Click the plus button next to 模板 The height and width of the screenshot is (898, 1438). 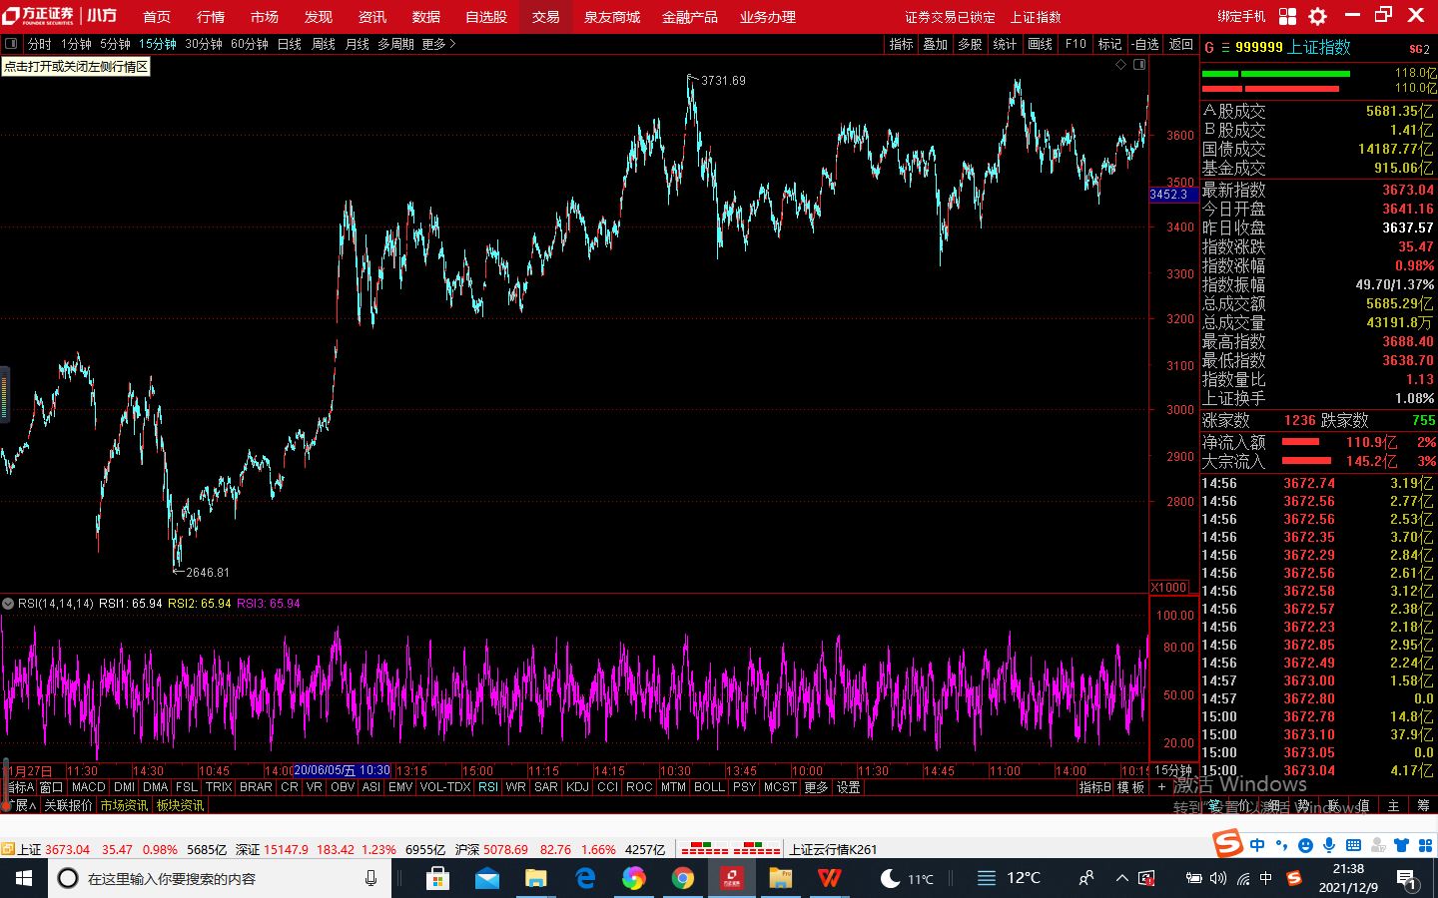[x=1161, y=787]
